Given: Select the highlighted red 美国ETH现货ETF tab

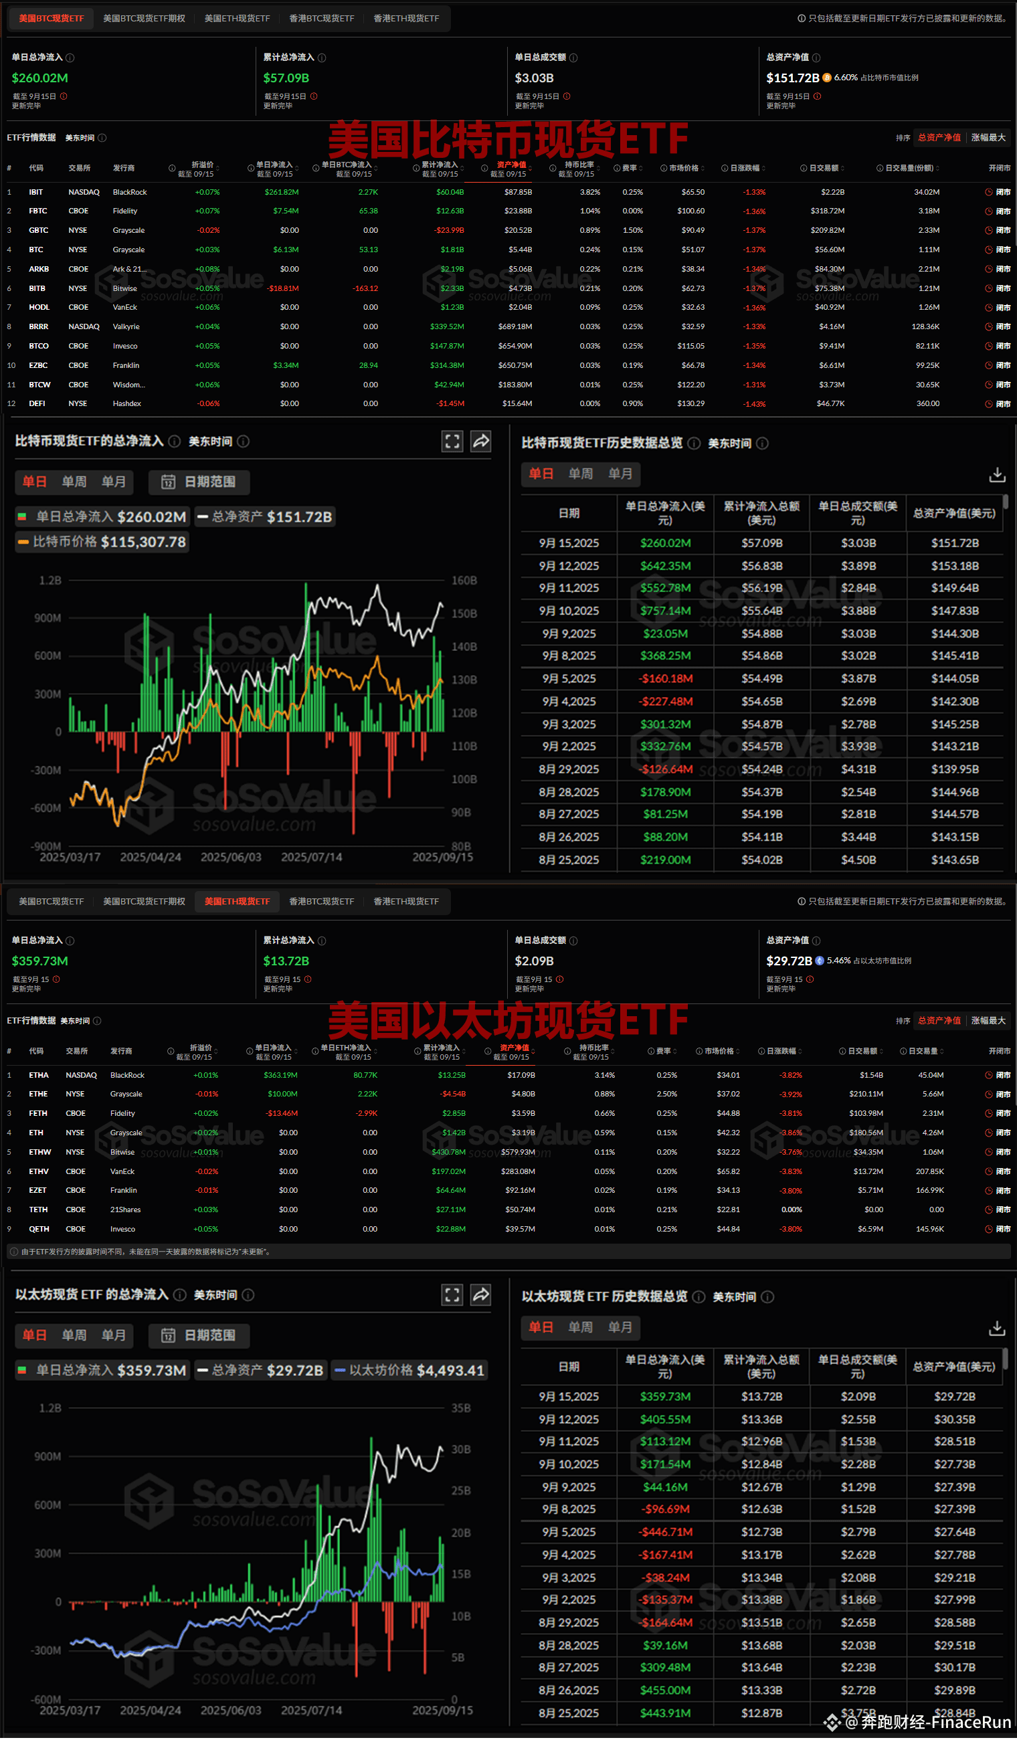Looking at the screenshot, I should click(x=237, y=902).
